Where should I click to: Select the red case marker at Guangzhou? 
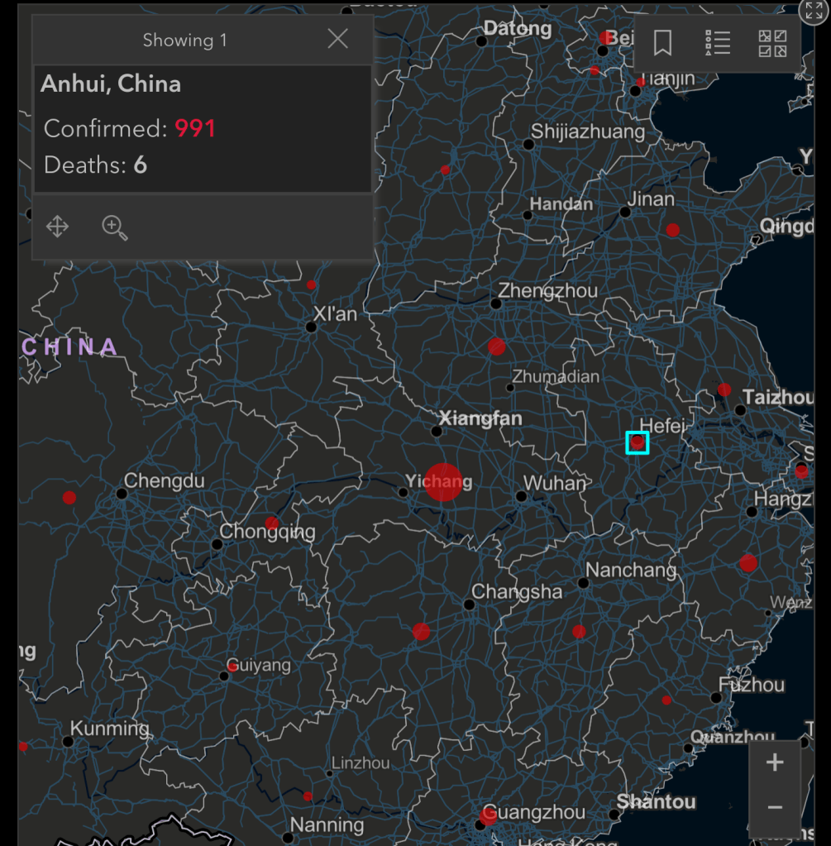click(x=488, y=817)
